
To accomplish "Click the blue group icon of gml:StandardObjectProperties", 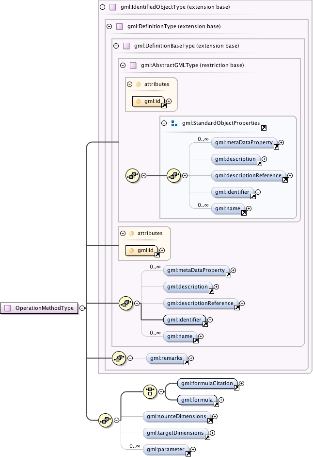I will (x=174, y=123).
